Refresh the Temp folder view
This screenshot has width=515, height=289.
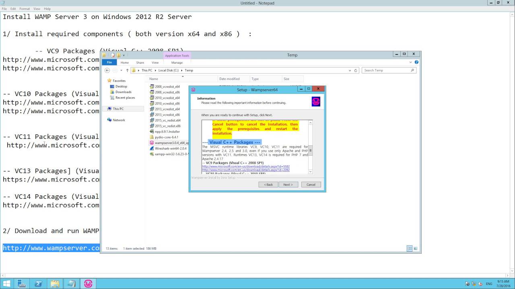coord(356,70)
